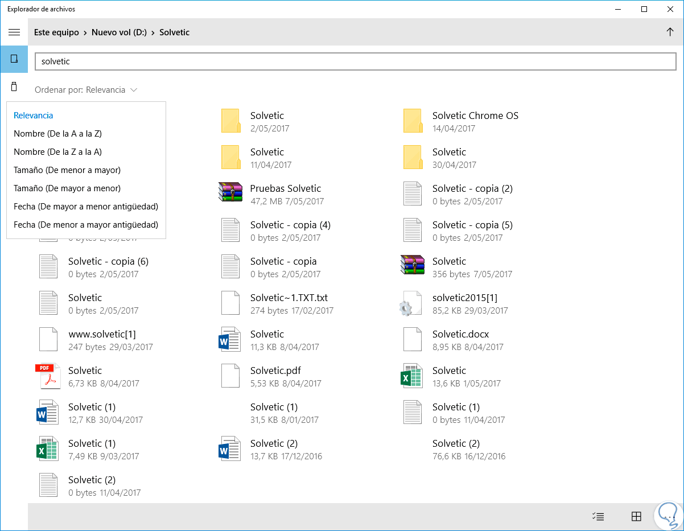This screenshot has width=684, height=531.
Task: Open Solvetic folder dated 11/04/2017
Action: tap(230, 158)
